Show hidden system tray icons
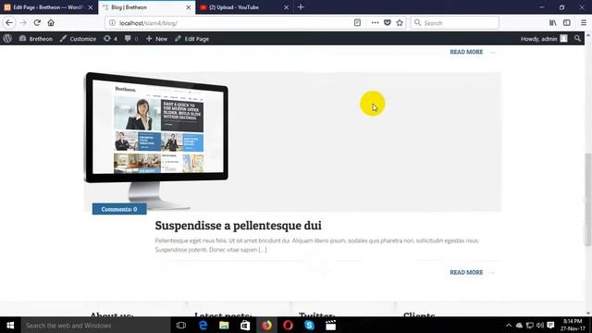The width and height of the screenshot is (592, 333). point(509,326)
